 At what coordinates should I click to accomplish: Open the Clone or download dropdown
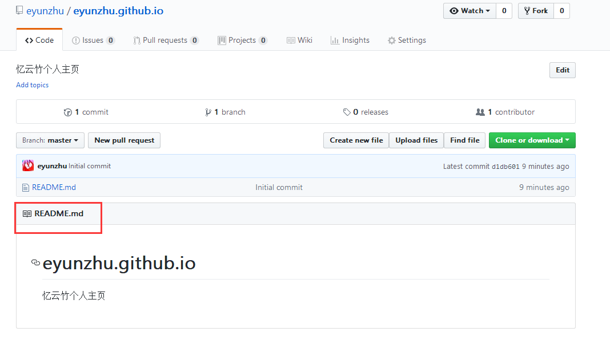532,140
